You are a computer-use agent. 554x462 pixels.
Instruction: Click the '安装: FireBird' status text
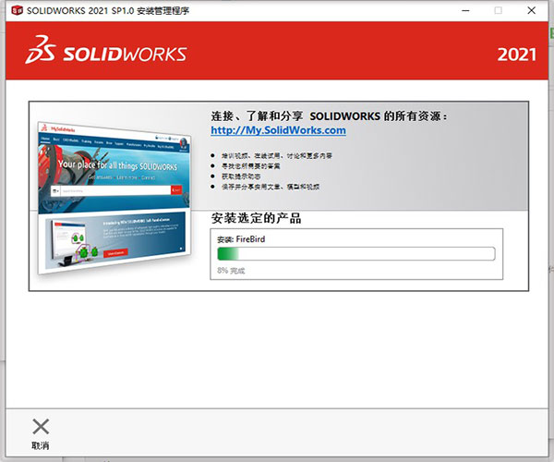(241, 239)
